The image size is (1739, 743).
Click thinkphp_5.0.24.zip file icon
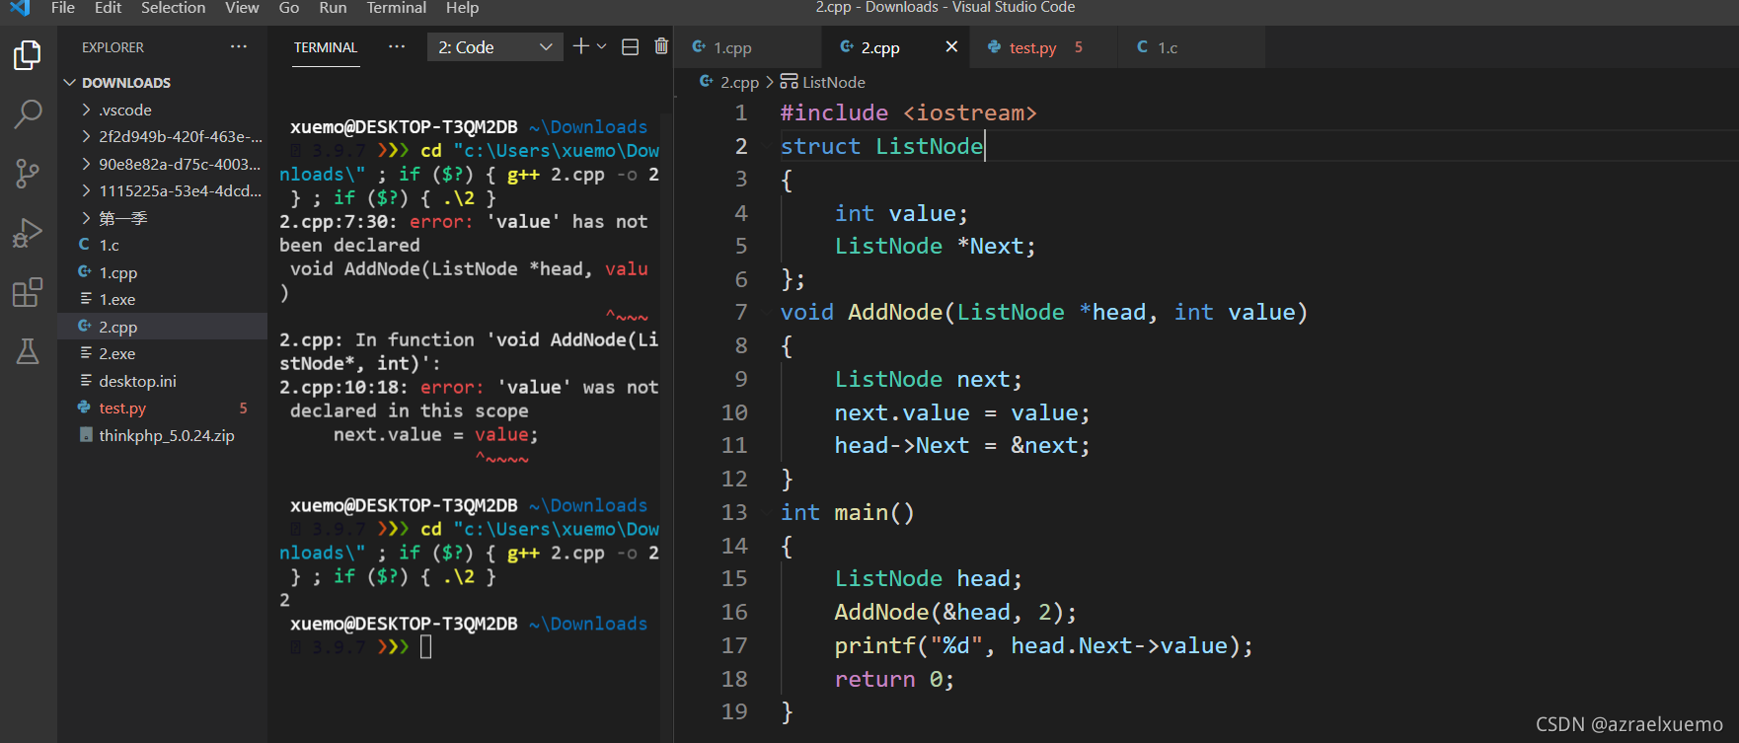point(86,435)
